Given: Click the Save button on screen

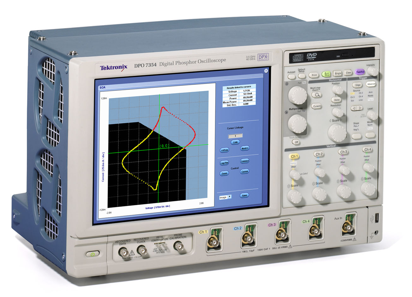Looking at the screenshot, I should 244,195.
